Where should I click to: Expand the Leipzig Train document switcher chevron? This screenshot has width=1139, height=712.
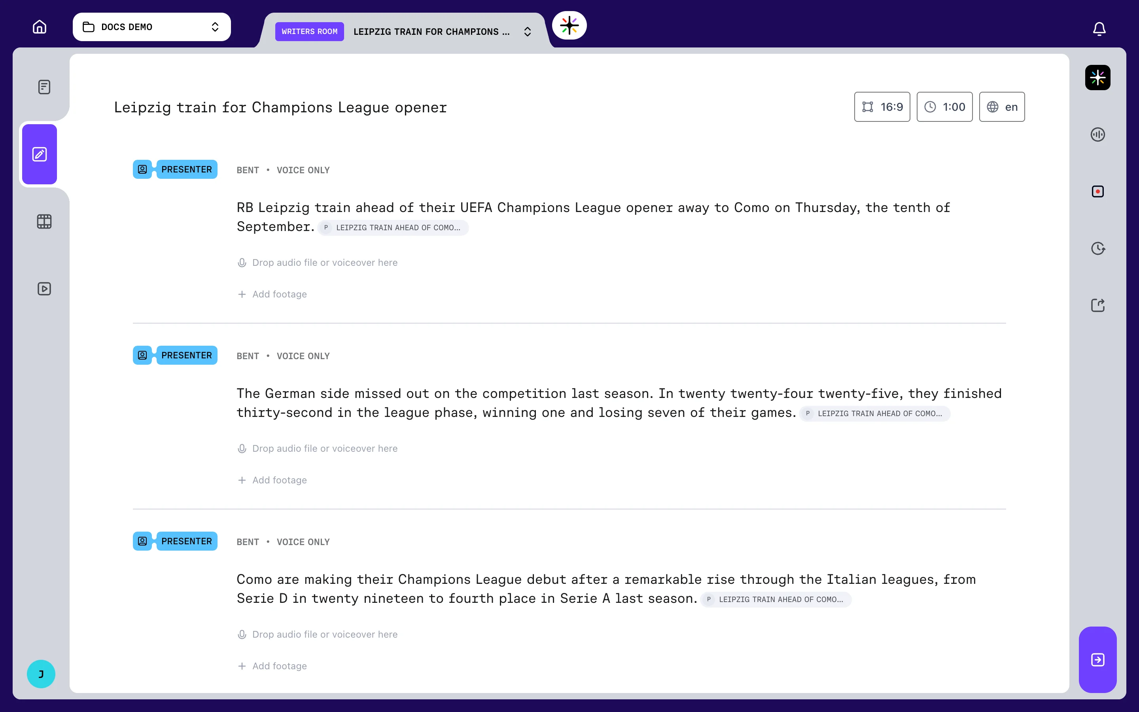527,32
